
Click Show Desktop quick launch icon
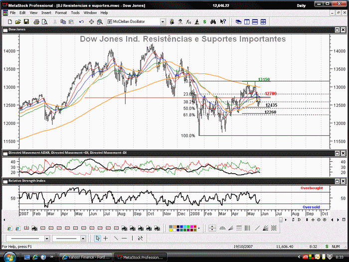(27, 258)
